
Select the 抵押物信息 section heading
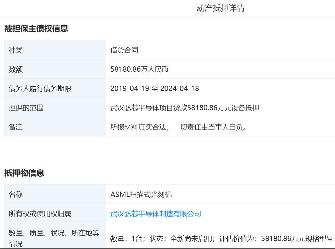pyautogui.click(x=24, y=173)
